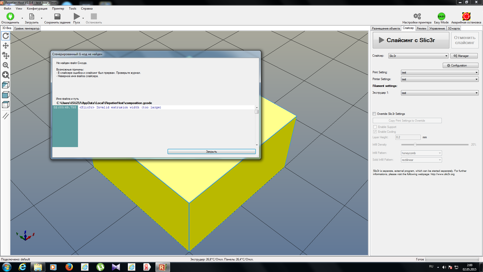The height and width of the screenshot is (272, 483).
Task: Toggle parallel projection lines icon
Action: click(6, 116)
